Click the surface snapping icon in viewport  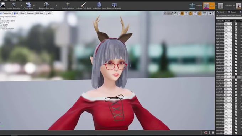point(179,13)
